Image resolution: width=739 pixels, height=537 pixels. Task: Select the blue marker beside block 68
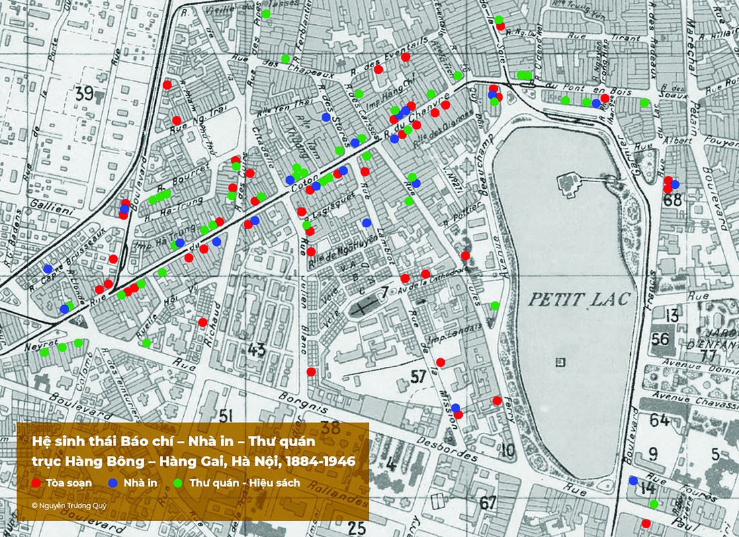[x=675, y=184]
